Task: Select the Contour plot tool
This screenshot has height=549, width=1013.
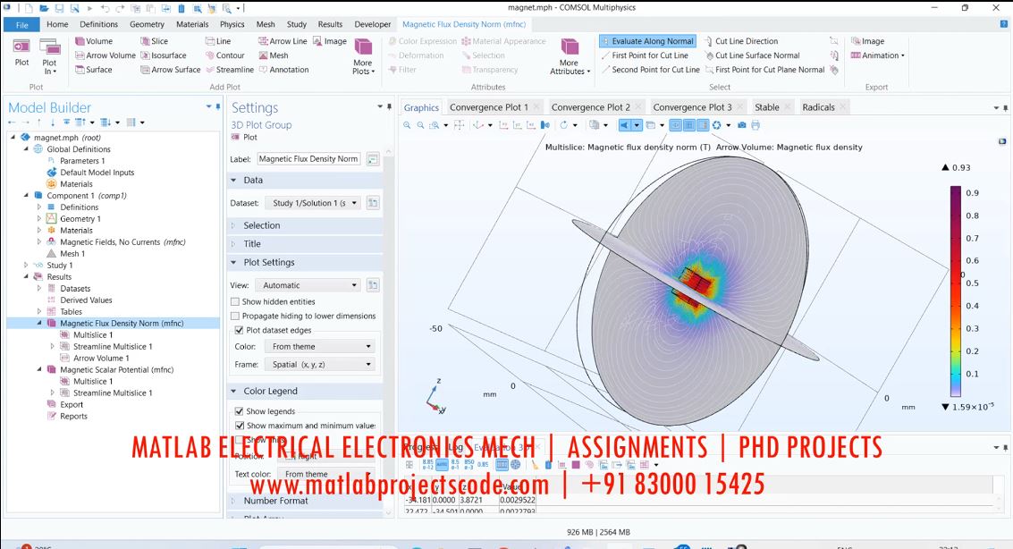Action: (x=210, y=55)
